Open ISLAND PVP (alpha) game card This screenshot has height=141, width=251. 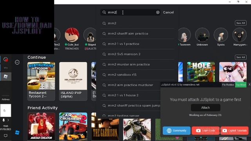coord(73,81)
